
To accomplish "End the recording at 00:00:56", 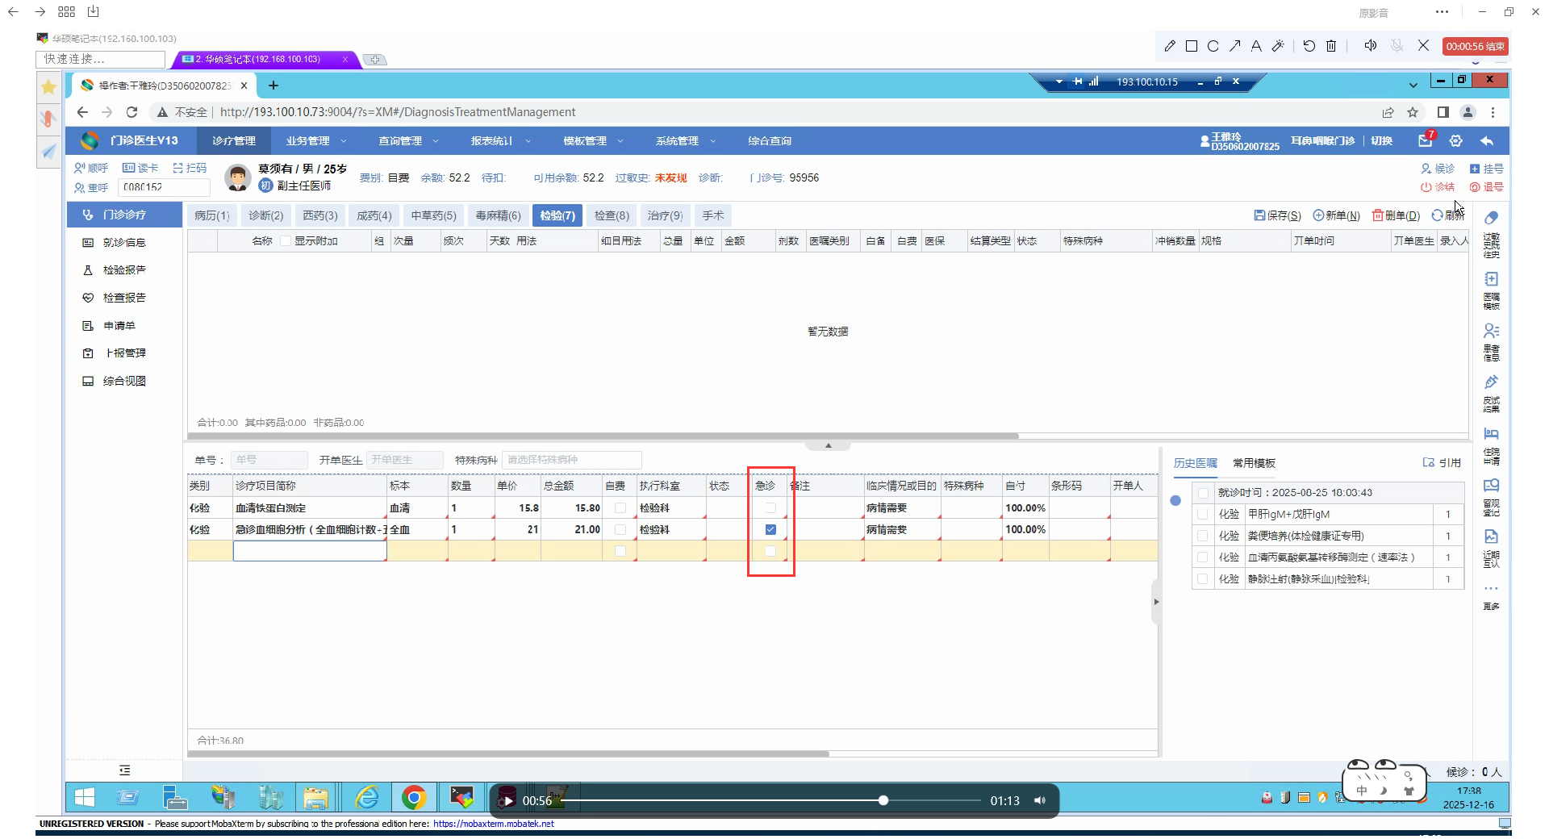I will pyautogui.click(x=1475, y=47).
